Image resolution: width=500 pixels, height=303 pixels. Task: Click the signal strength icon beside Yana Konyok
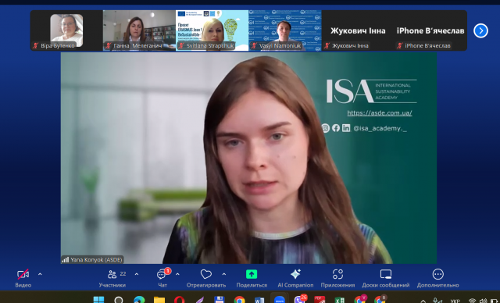[66, 260]
